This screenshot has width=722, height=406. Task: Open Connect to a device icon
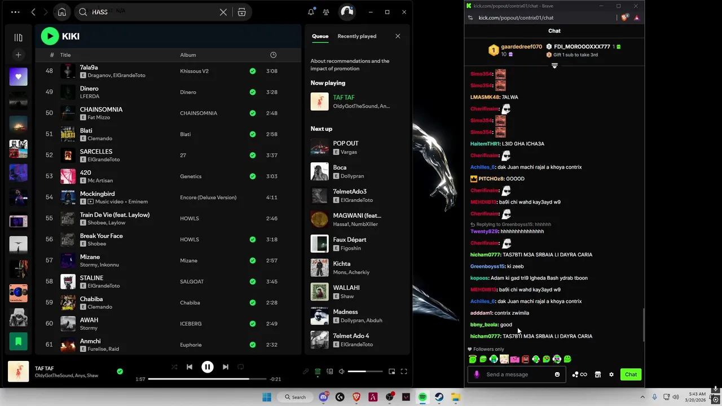329,372
